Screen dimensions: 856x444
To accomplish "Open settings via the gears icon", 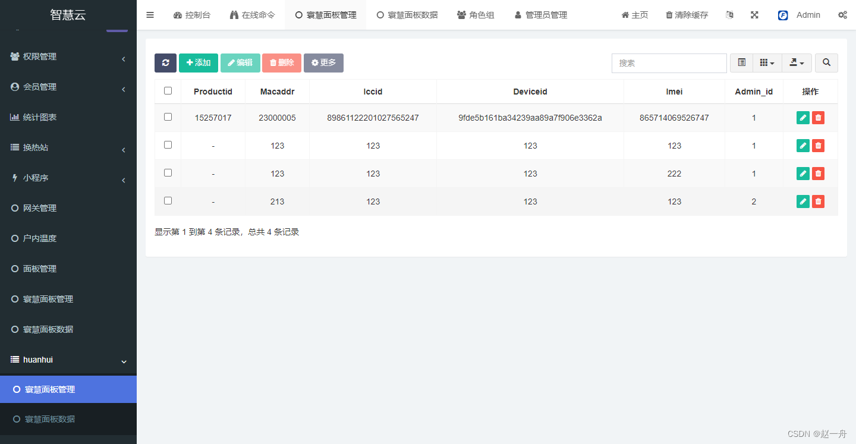I will pyautogui.click(x=842, y=15).
